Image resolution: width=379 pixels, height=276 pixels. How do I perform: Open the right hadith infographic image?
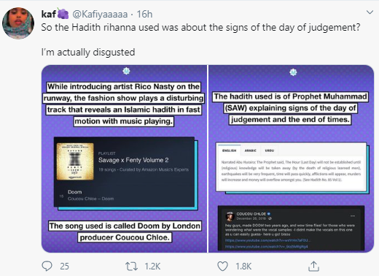(292, 158)
